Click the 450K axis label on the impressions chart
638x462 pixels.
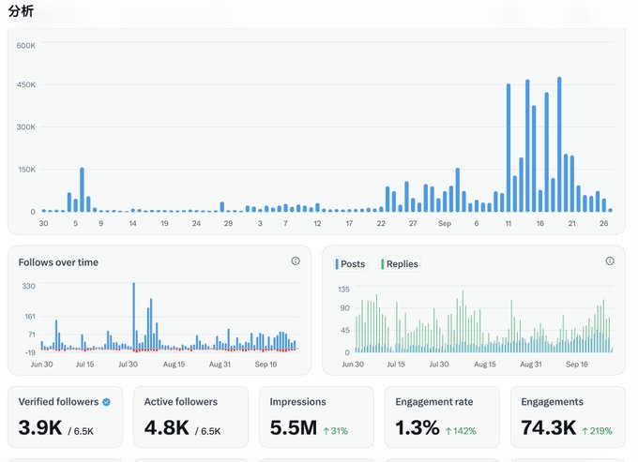(25, 84)
